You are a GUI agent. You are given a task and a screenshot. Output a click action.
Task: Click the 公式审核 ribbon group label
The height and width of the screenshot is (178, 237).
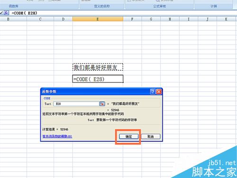pyautogui.click(x=160, y=6)
